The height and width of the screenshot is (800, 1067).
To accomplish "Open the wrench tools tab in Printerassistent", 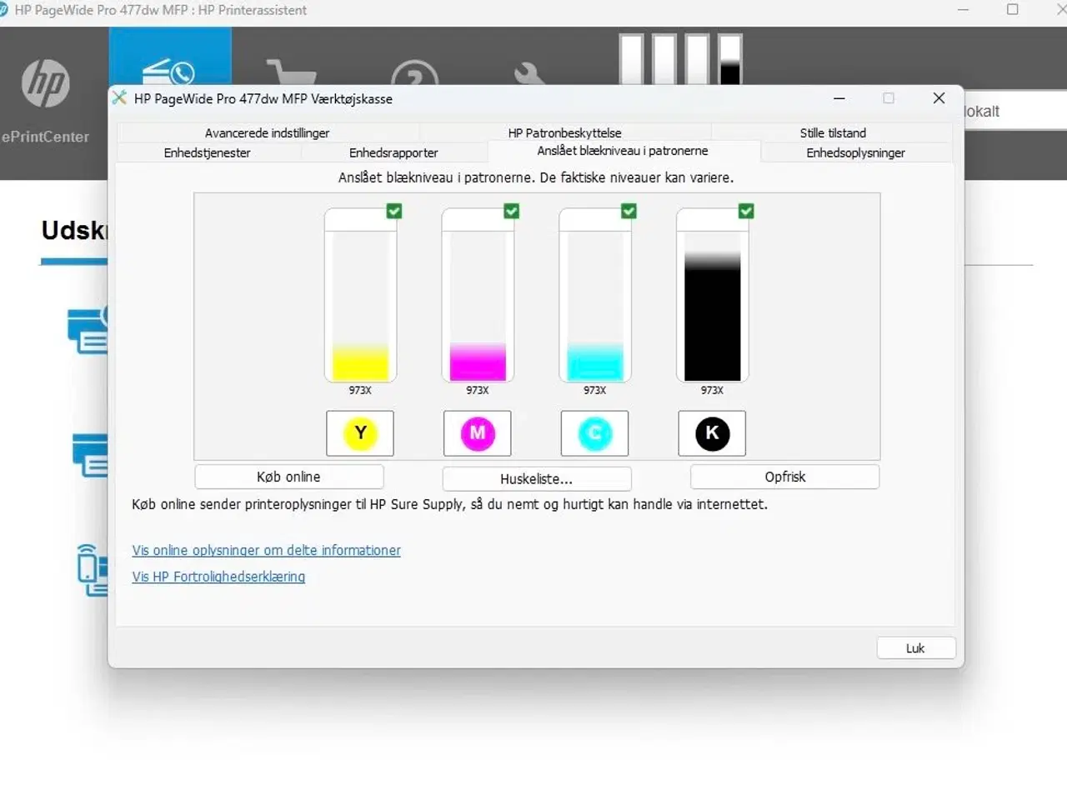I will tap(530, 72).
